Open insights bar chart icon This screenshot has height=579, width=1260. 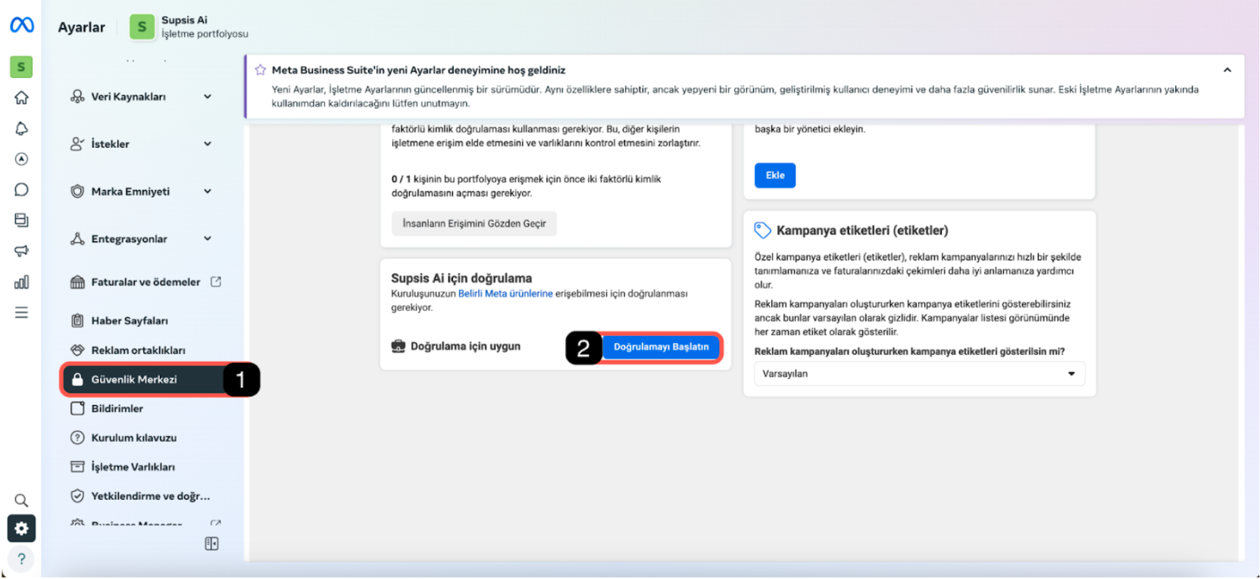tap(21, 282)
